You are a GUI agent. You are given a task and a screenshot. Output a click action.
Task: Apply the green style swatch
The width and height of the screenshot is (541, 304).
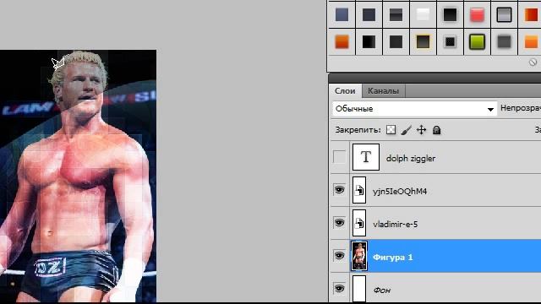[477, 41]
